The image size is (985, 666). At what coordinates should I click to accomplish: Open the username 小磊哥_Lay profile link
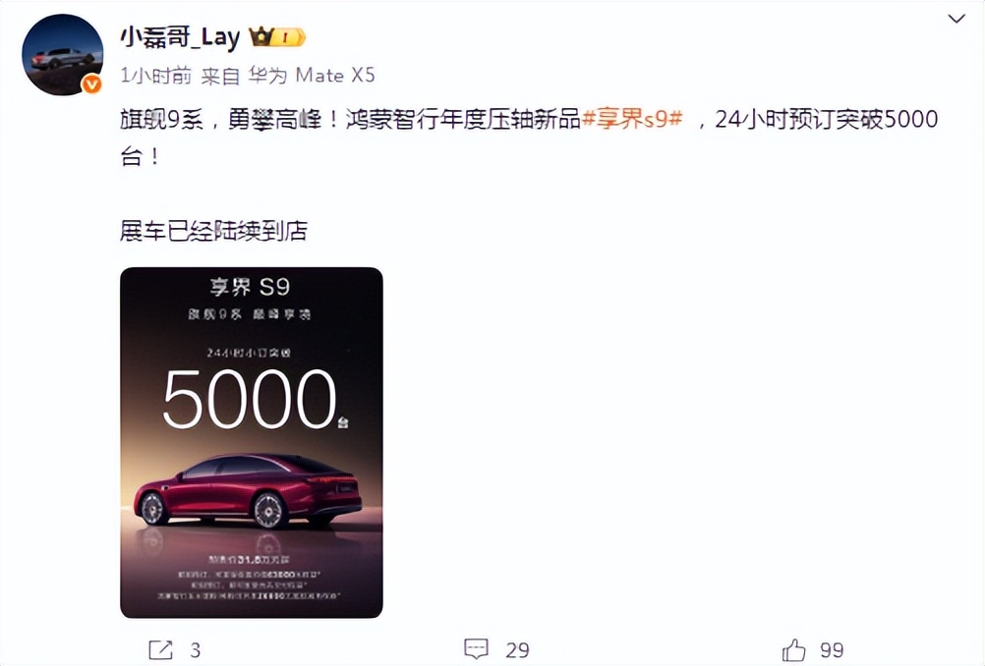pyautogui.click(x=180, y=37)
